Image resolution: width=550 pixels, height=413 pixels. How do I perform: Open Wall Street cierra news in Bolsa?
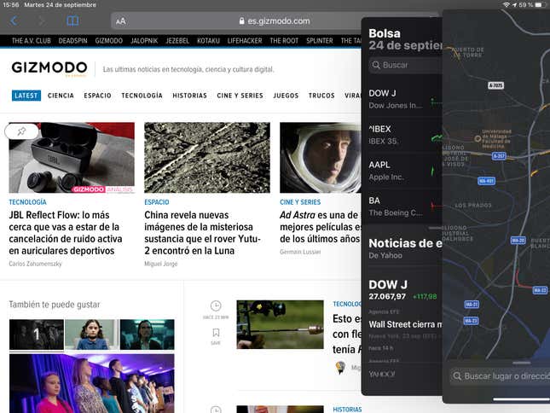(x=405, y=324)
